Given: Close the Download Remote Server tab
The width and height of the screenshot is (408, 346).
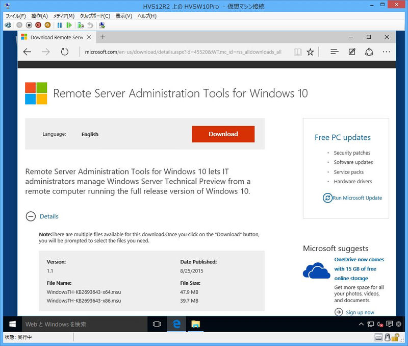Looking at the screenshot, I should pyautogui.click(x=89, y=37).
